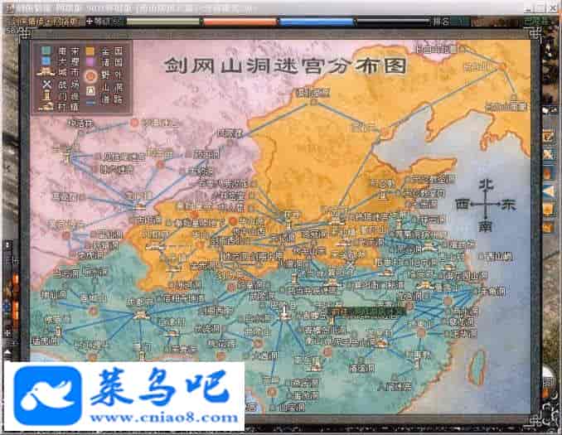The image size is (562, 435).
Task: Click the green status bar at top
Action: pos(163,22)
